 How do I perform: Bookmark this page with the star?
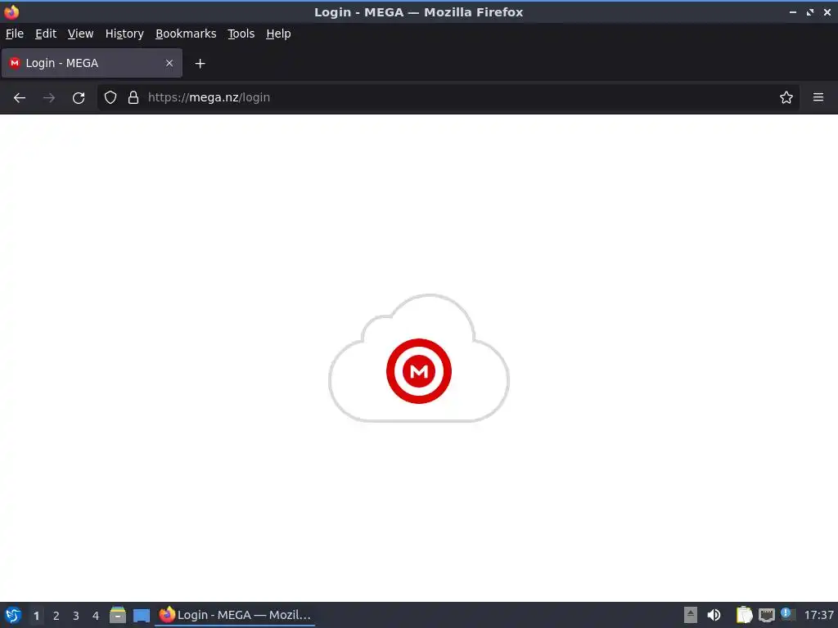(x=786, y=98)
